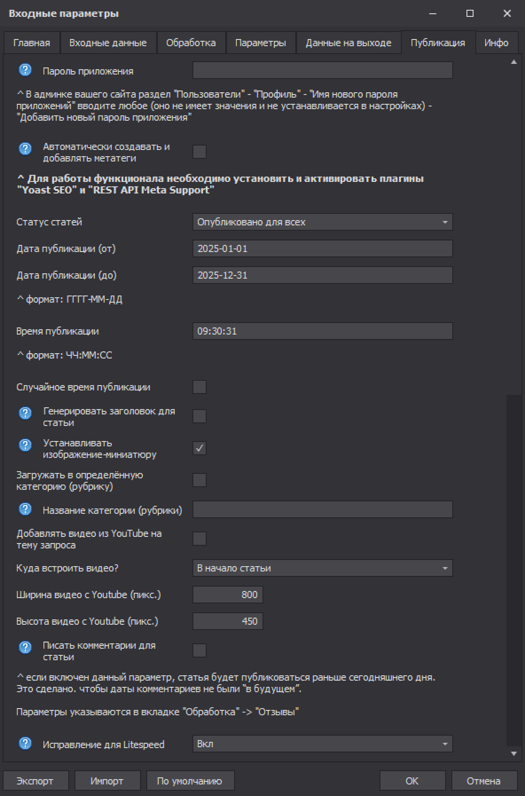
Task: Click help icon beside 'Исправление для Litespeed'
Action: coord(25,743)
